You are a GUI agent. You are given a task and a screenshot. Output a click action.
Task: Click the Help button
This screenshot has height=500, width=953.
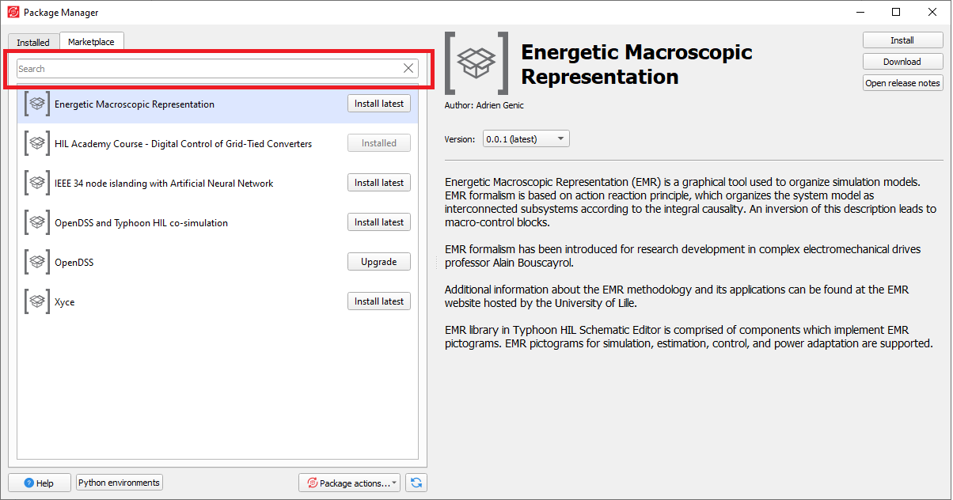39,483
